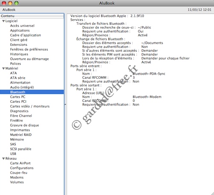Click the window resize grip corner

click(212, 193)
